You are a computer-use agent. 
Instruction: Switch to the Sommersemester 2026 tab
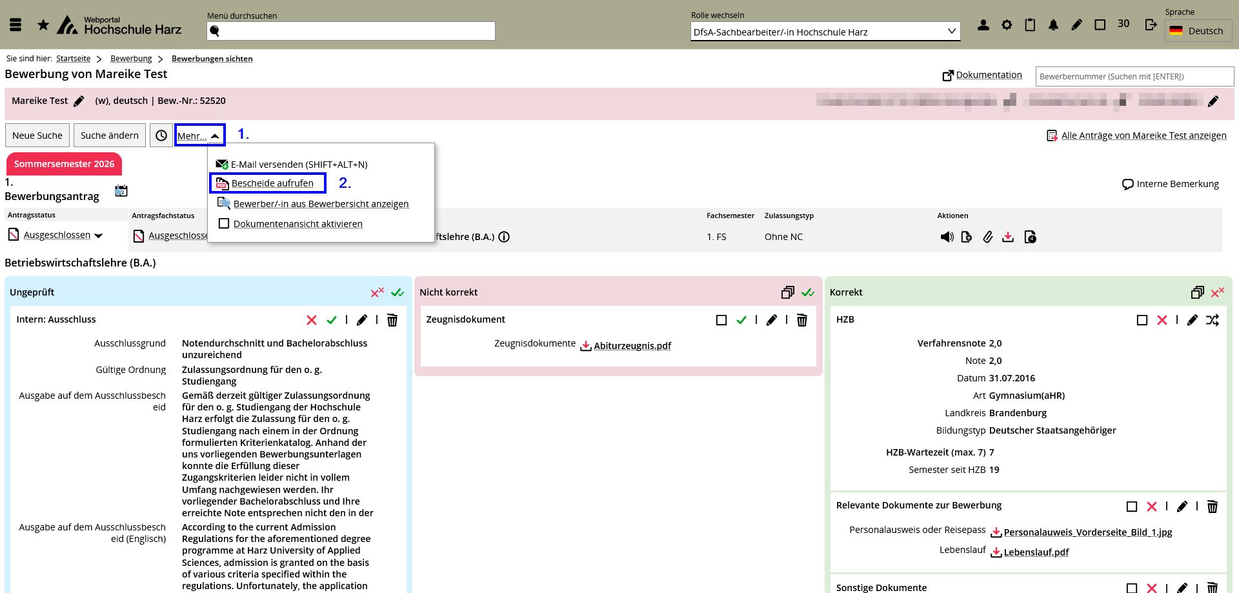pyautogui.click(x=64, y=164)
